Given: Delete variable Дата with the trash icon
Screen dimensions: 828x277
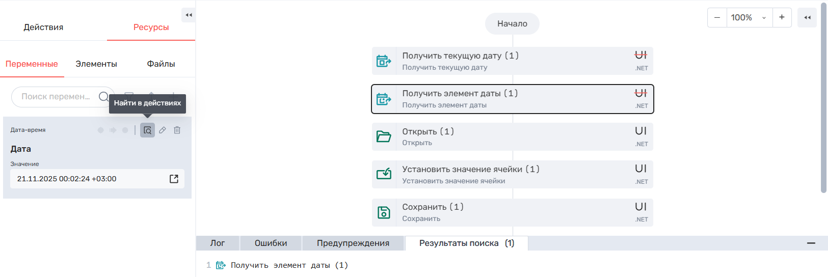Looking at the screenshot, I should pyautogui.click(x=177, y=130).
